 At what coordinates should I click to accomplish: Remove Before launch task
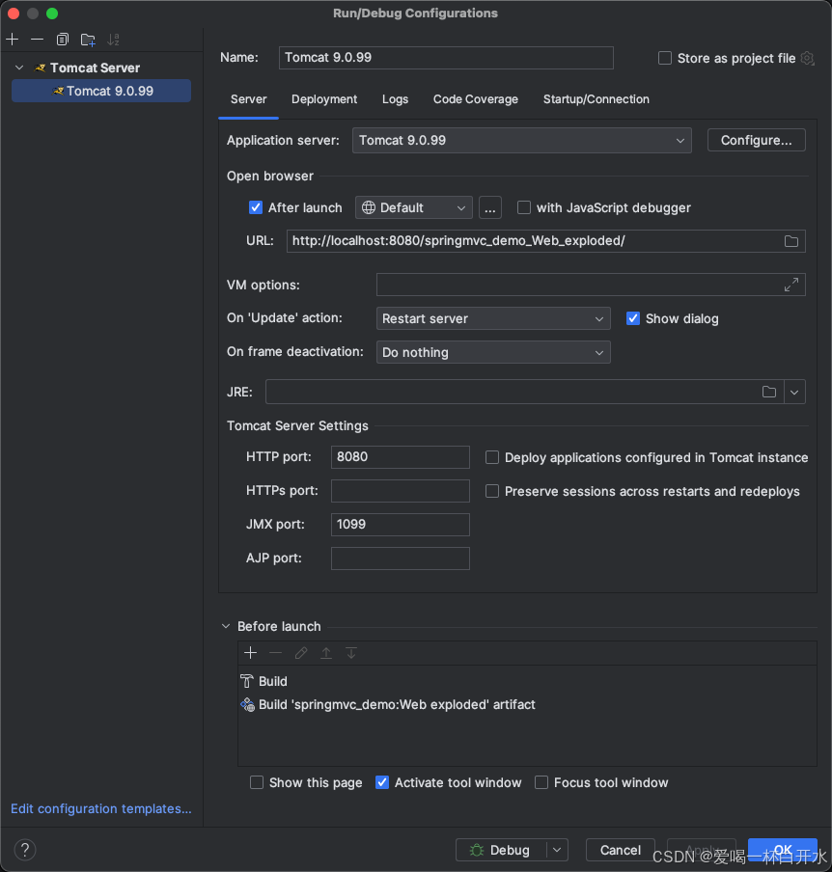point(275,653)
